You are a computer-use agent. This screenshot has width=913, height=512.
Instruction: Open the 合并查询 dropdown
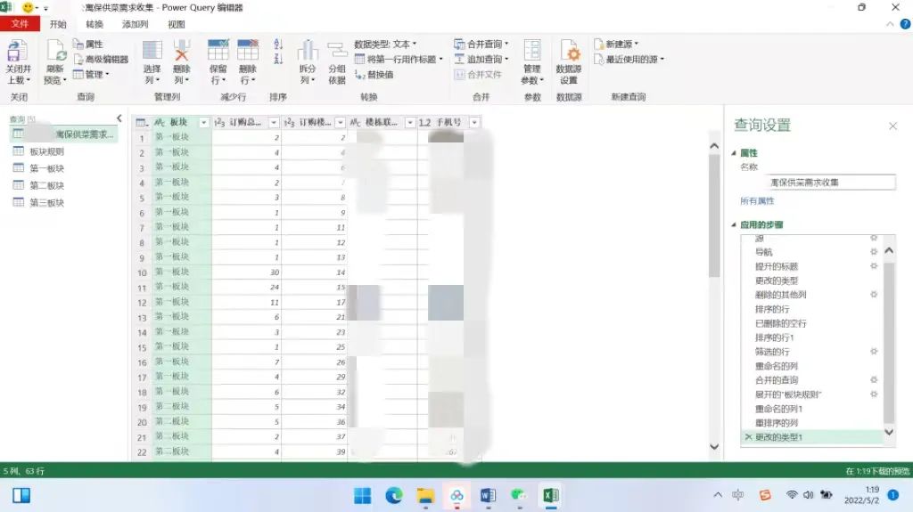coord(506,44)
